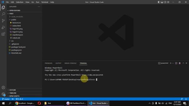
Task: Open the Edit menu
Action: click(12, 2)
